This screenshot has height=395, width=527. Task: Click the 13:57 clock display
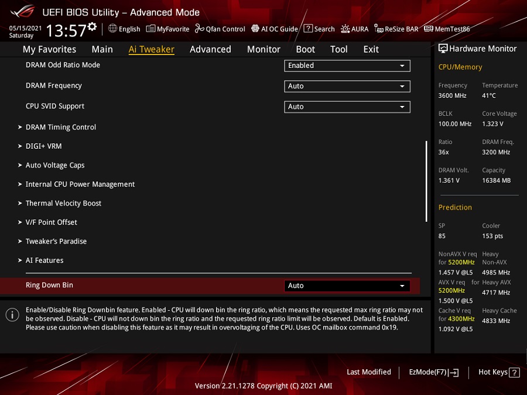pos(66,30)
